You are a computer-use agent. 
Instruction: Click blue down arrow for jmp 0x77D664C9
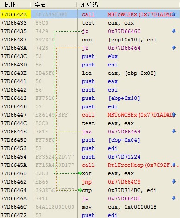174,182
